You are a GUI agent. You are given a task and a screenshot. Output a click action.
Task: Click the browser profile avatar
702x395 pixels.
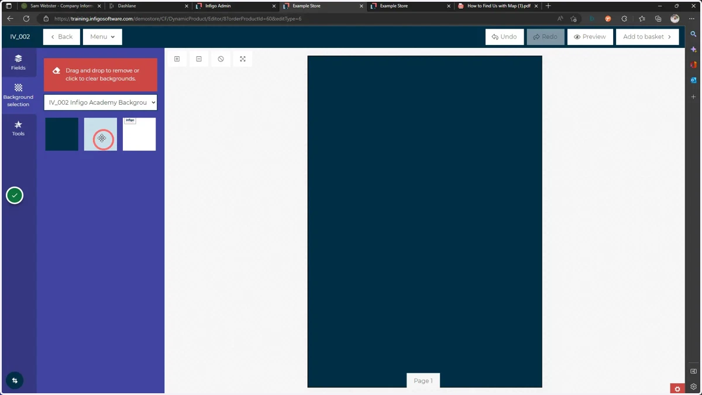[x=675, y=19]
